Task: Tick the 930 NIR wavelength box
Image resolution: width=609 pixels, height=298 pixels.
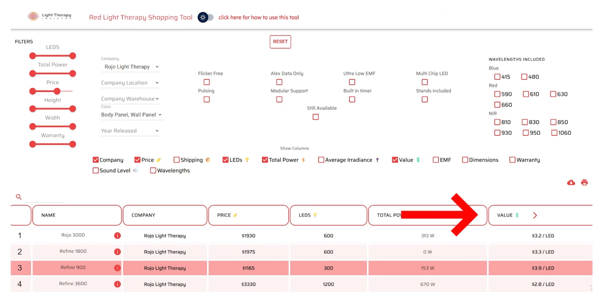Action: point(497,133)
